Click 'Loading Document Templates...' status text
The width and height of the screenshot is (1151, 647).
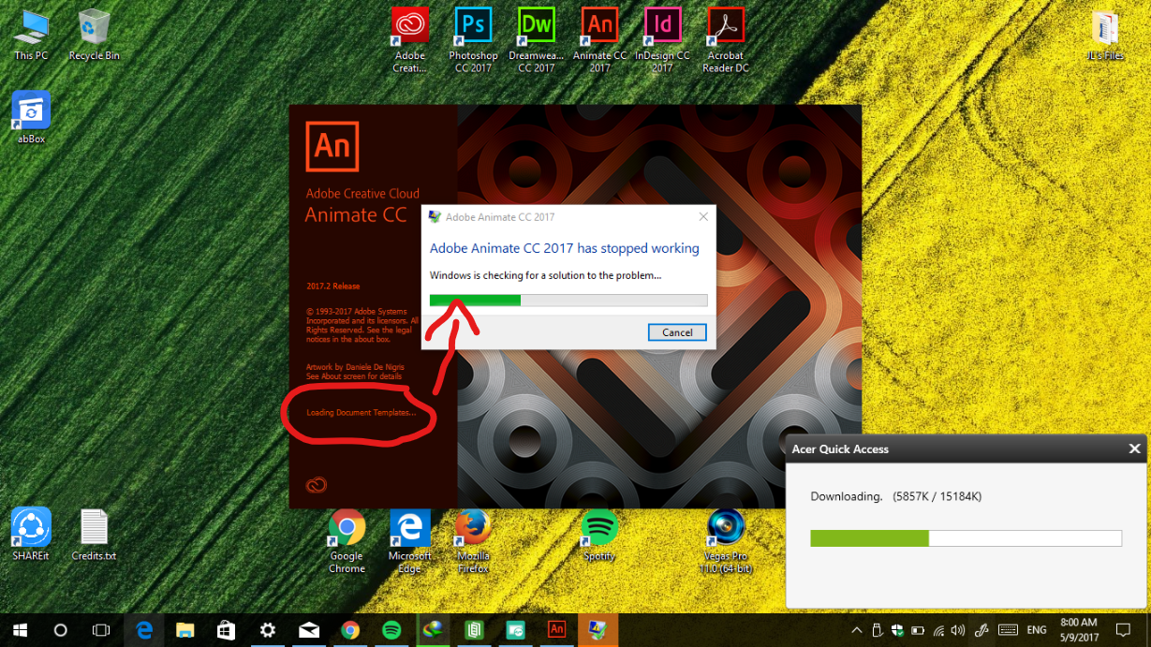[361, 413]
